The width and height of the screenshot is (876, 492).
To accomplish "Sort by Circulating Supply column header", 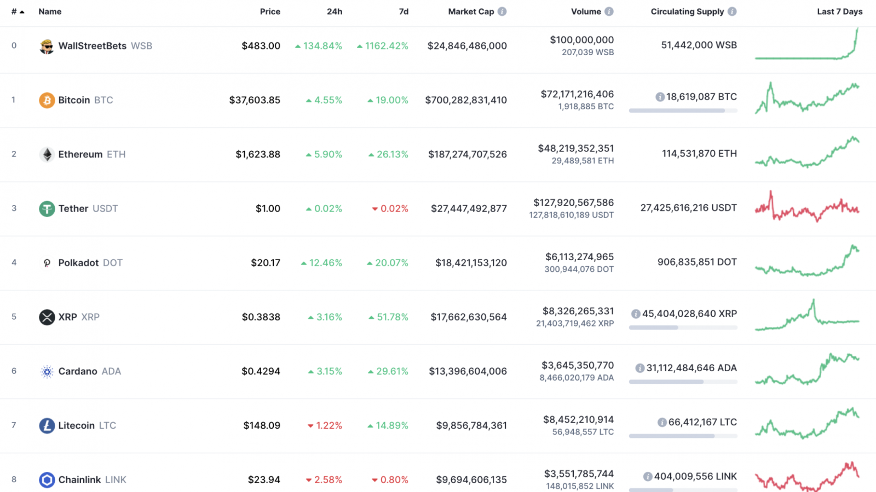I will (687, 11).
